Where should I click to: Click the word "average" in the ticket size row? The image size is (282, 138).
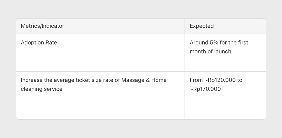click(x=63, y=80)
